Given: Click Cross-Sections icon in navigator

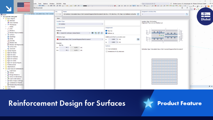Looking at the screenshot, I should tap(8, 23).
